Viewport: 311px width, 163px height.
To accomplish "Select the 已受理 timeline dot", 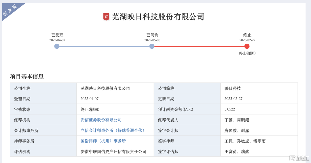I will (x=57, y=46).
